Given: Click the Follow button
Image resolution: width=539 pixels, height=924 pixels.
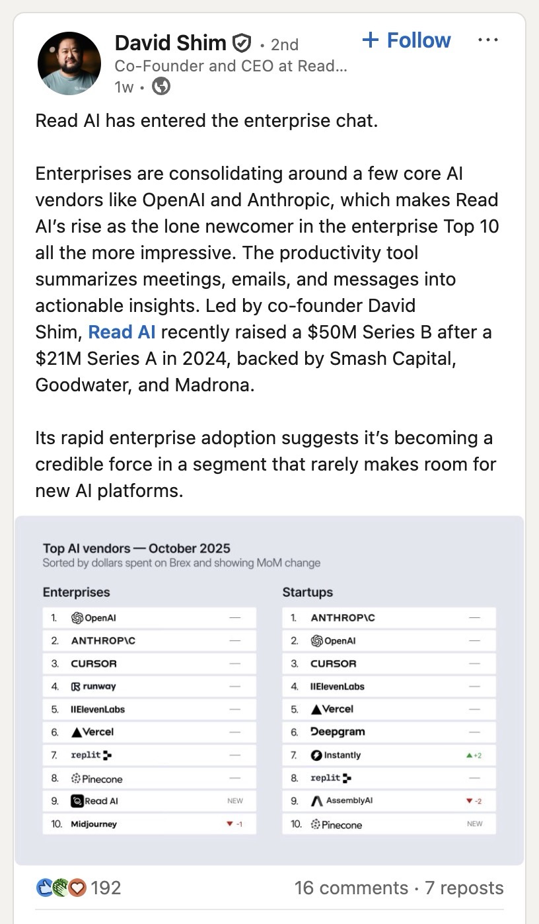Looking at the screenshot, I should [406, 40].
